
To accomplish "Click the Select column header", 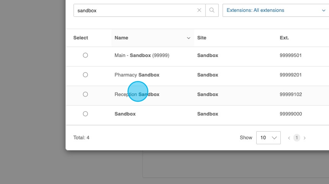I will (x=81, y=38).
